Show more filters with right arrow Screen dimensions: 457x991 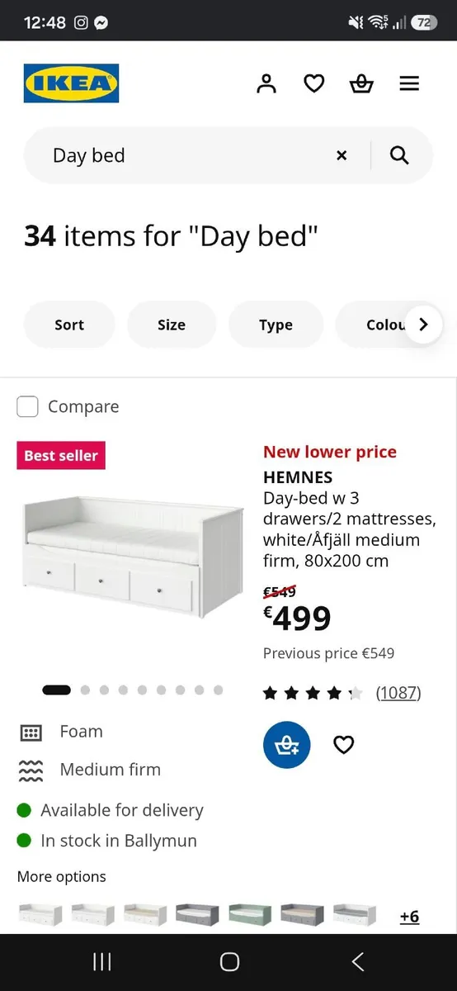(423, 325)
